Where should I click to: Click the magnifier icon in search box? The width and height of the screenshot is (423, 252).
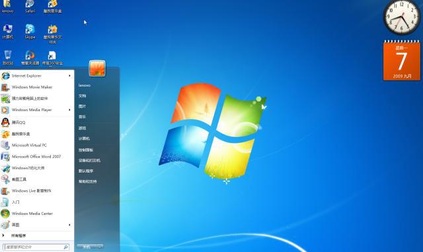point(65,247)
